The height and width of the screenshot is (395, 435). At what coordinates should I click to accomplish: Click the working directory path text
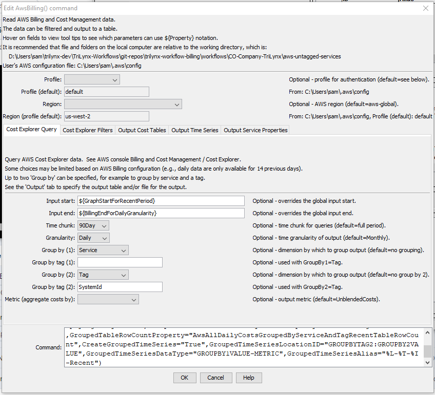pos(175,56)
